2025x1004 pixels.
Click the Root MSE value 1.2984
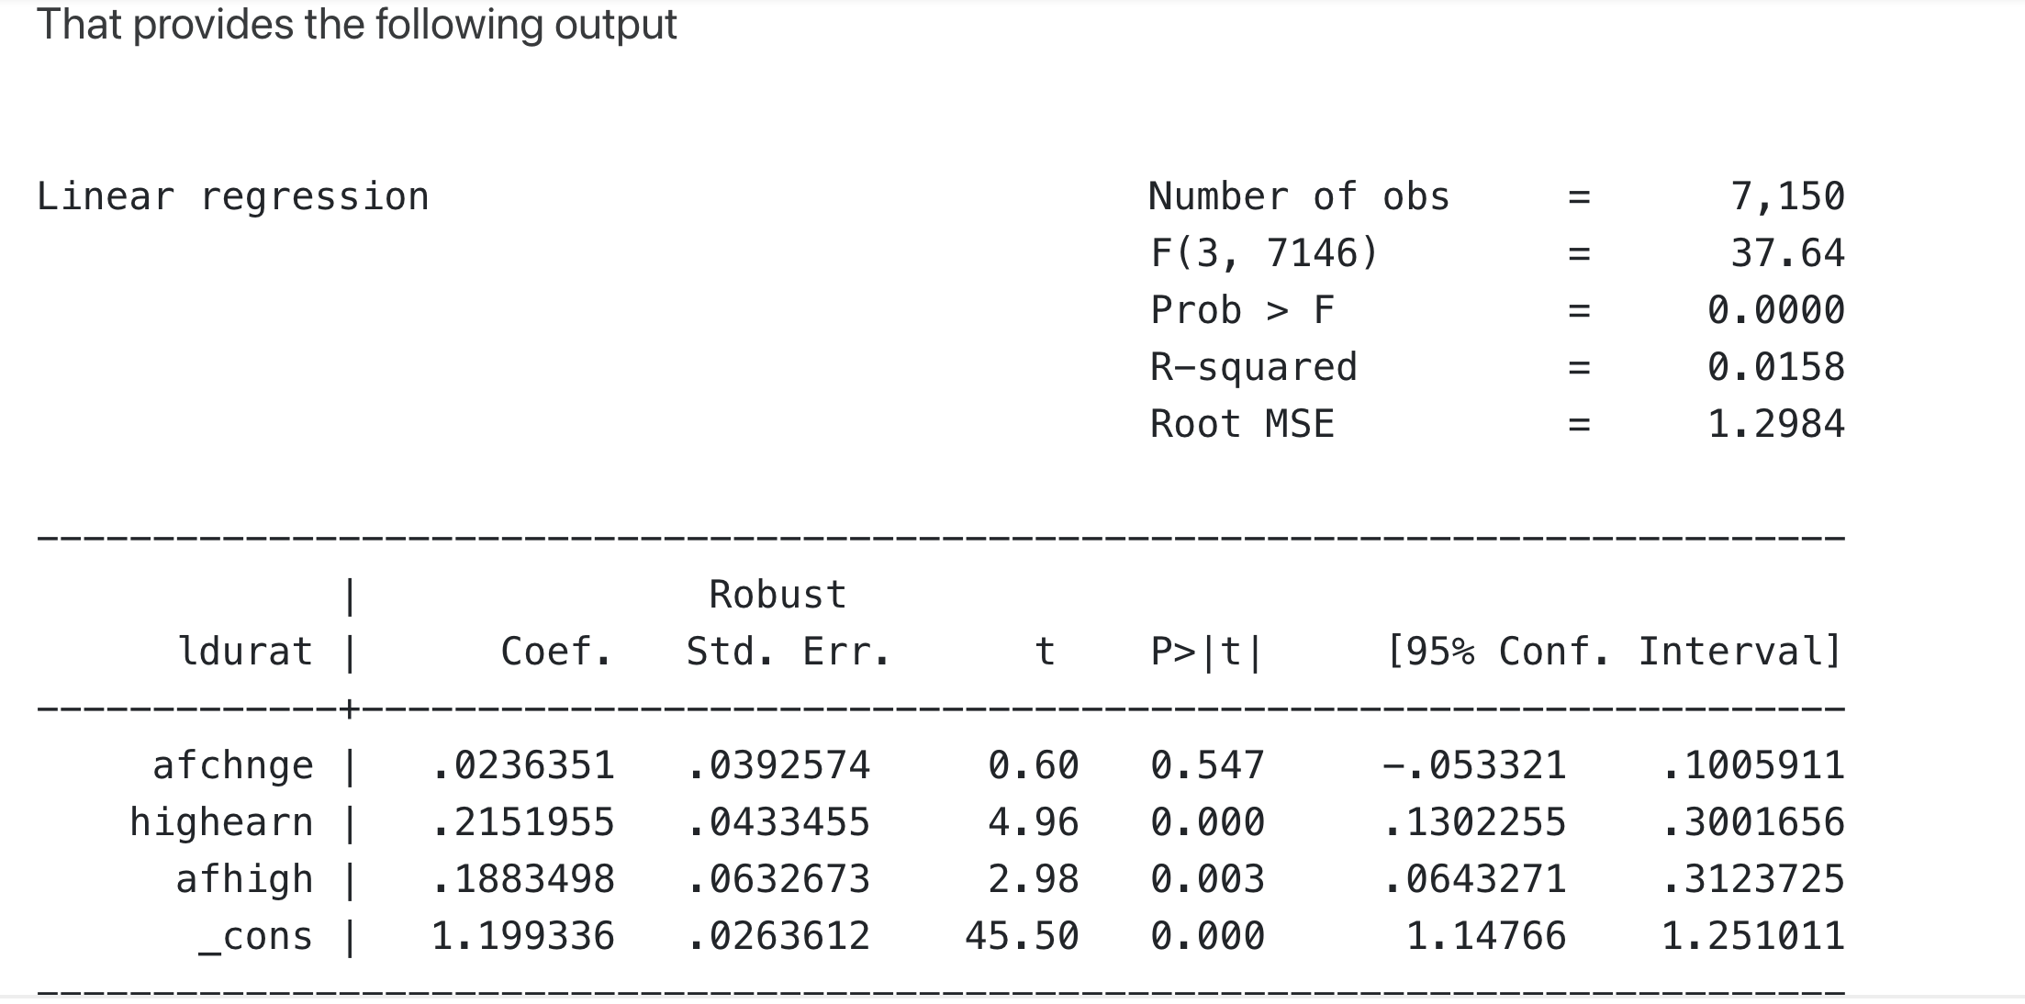coord(1776,424)
